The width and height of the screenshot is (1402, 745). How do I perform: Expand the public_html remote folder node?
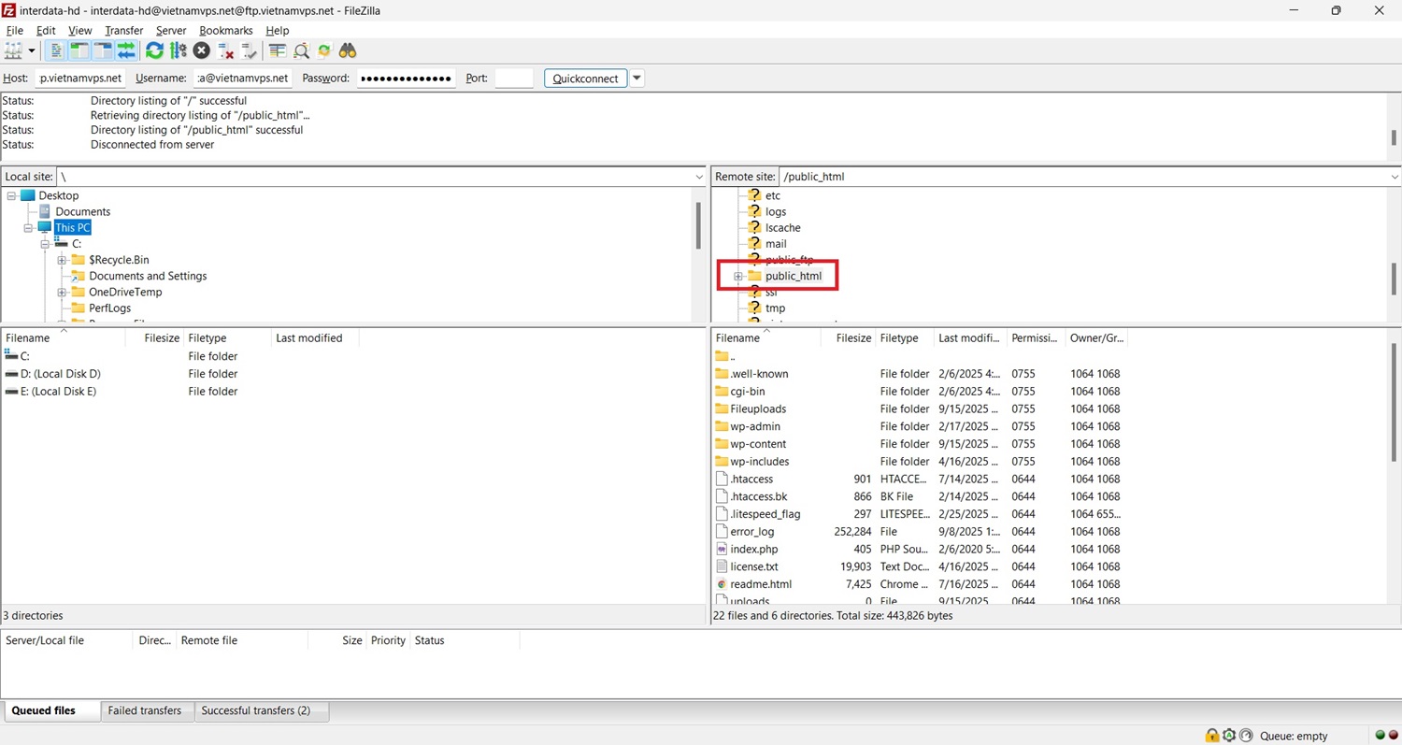pyautogui.click(x=738, y=277)
